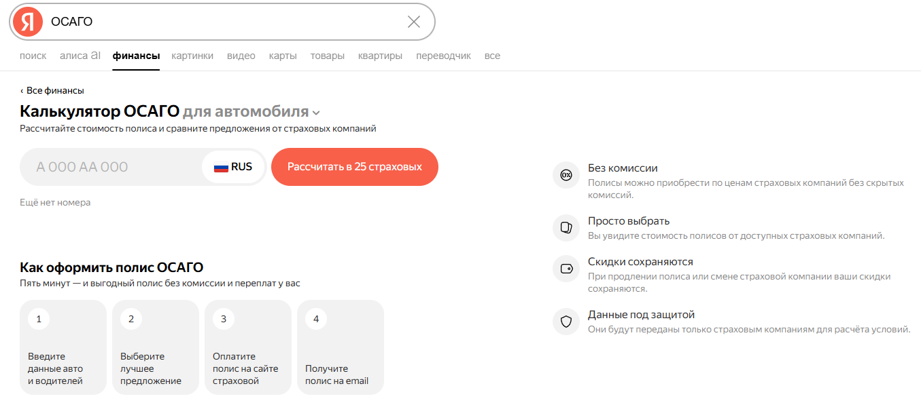Clear the search field with X icon
921x403 pixels.
[x=413, y=22]
